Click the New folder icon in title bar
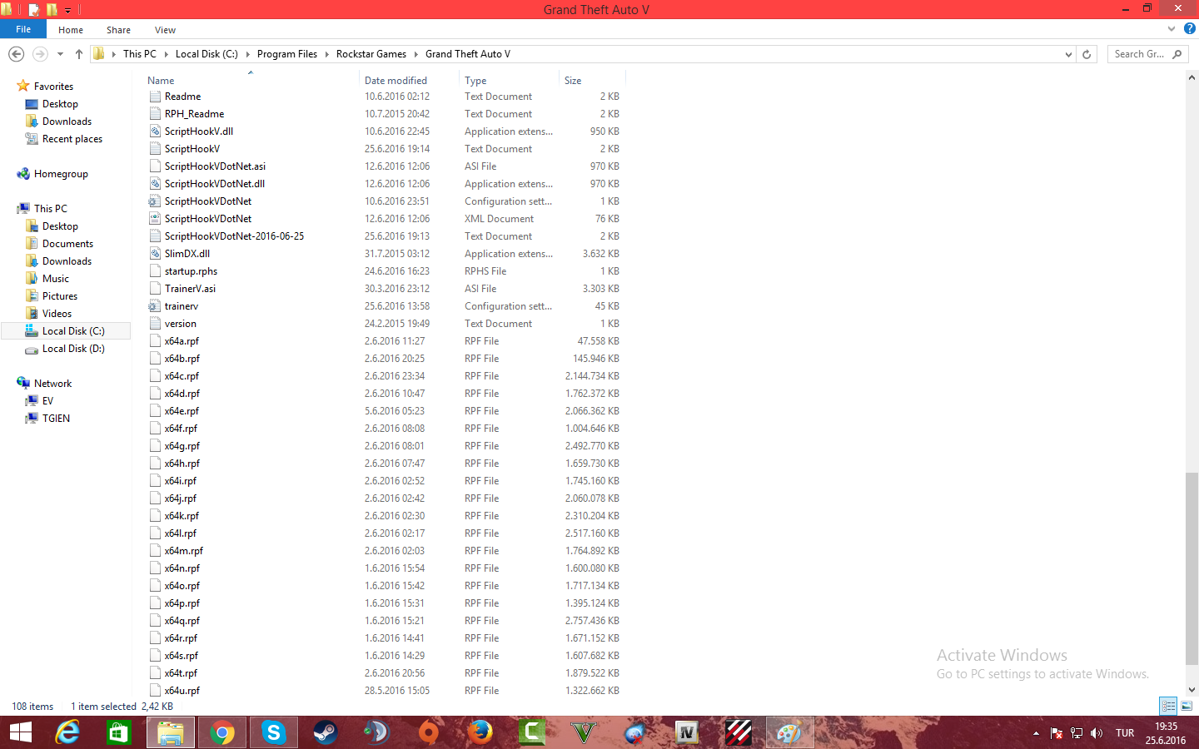Viewport: 1199px width, 749px height. click(52, 9)
